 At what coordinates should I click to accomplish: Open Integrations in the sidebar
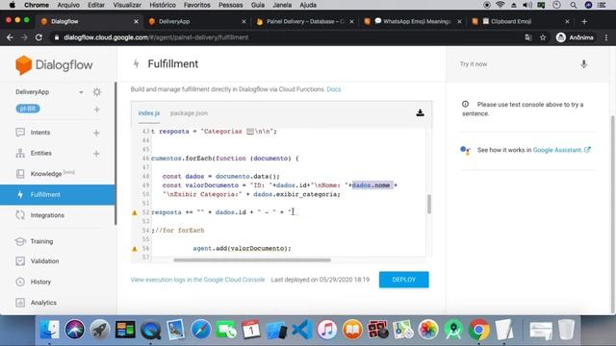[47, 215]
